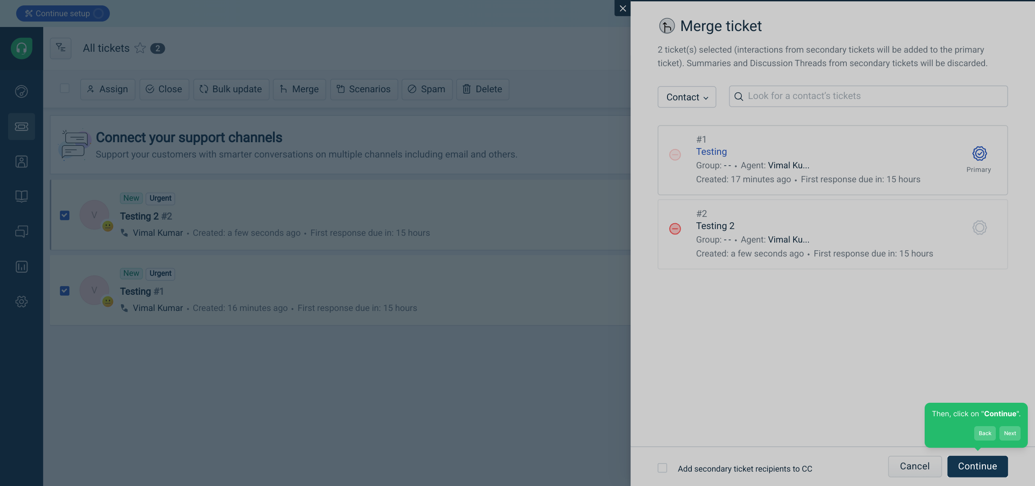The width and height of the screenshot is (1035, 486).
Task: Click the phone icon on Testing 2 ticket
Action: [124, 233]
